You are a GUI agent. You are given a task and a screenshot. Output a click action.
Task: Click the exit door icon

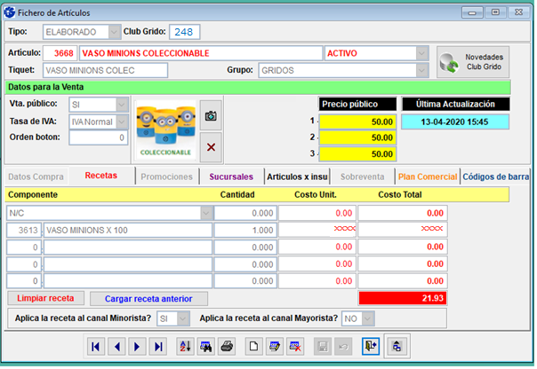[x=369, y=346]
